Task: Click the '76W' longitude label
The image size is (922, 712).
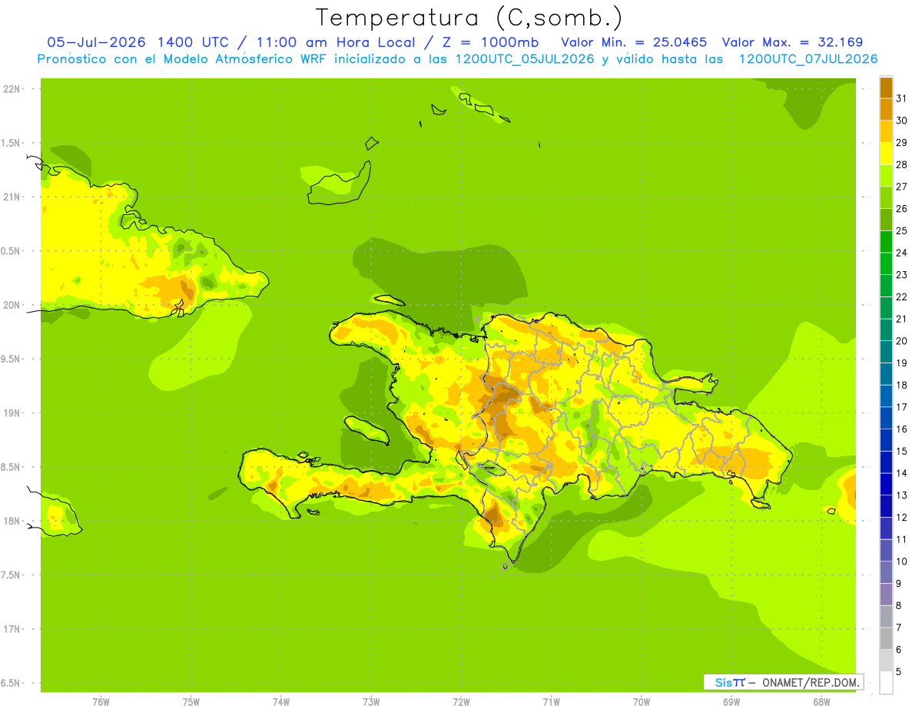Action: [x=101, y=702]
